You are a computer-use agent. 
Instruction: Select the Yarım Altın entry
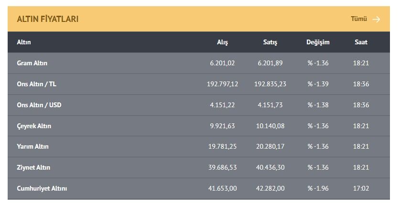coord(199,146)
